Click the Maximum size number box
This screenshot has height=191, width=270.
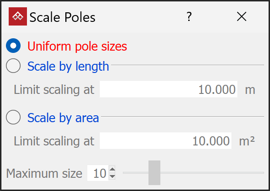pos(98,173)
